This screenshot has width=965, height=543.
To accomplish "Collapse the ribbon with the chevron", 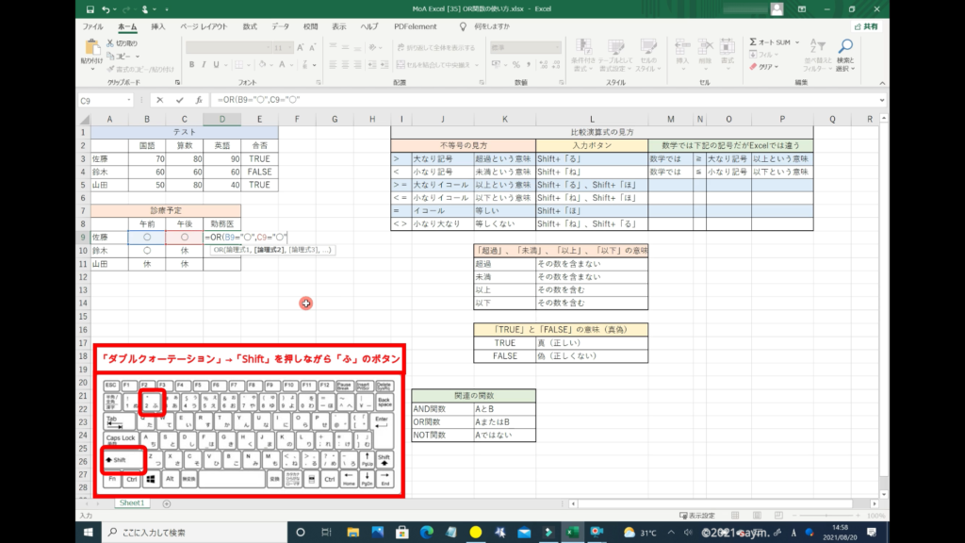I will click(x=881, y=83).
